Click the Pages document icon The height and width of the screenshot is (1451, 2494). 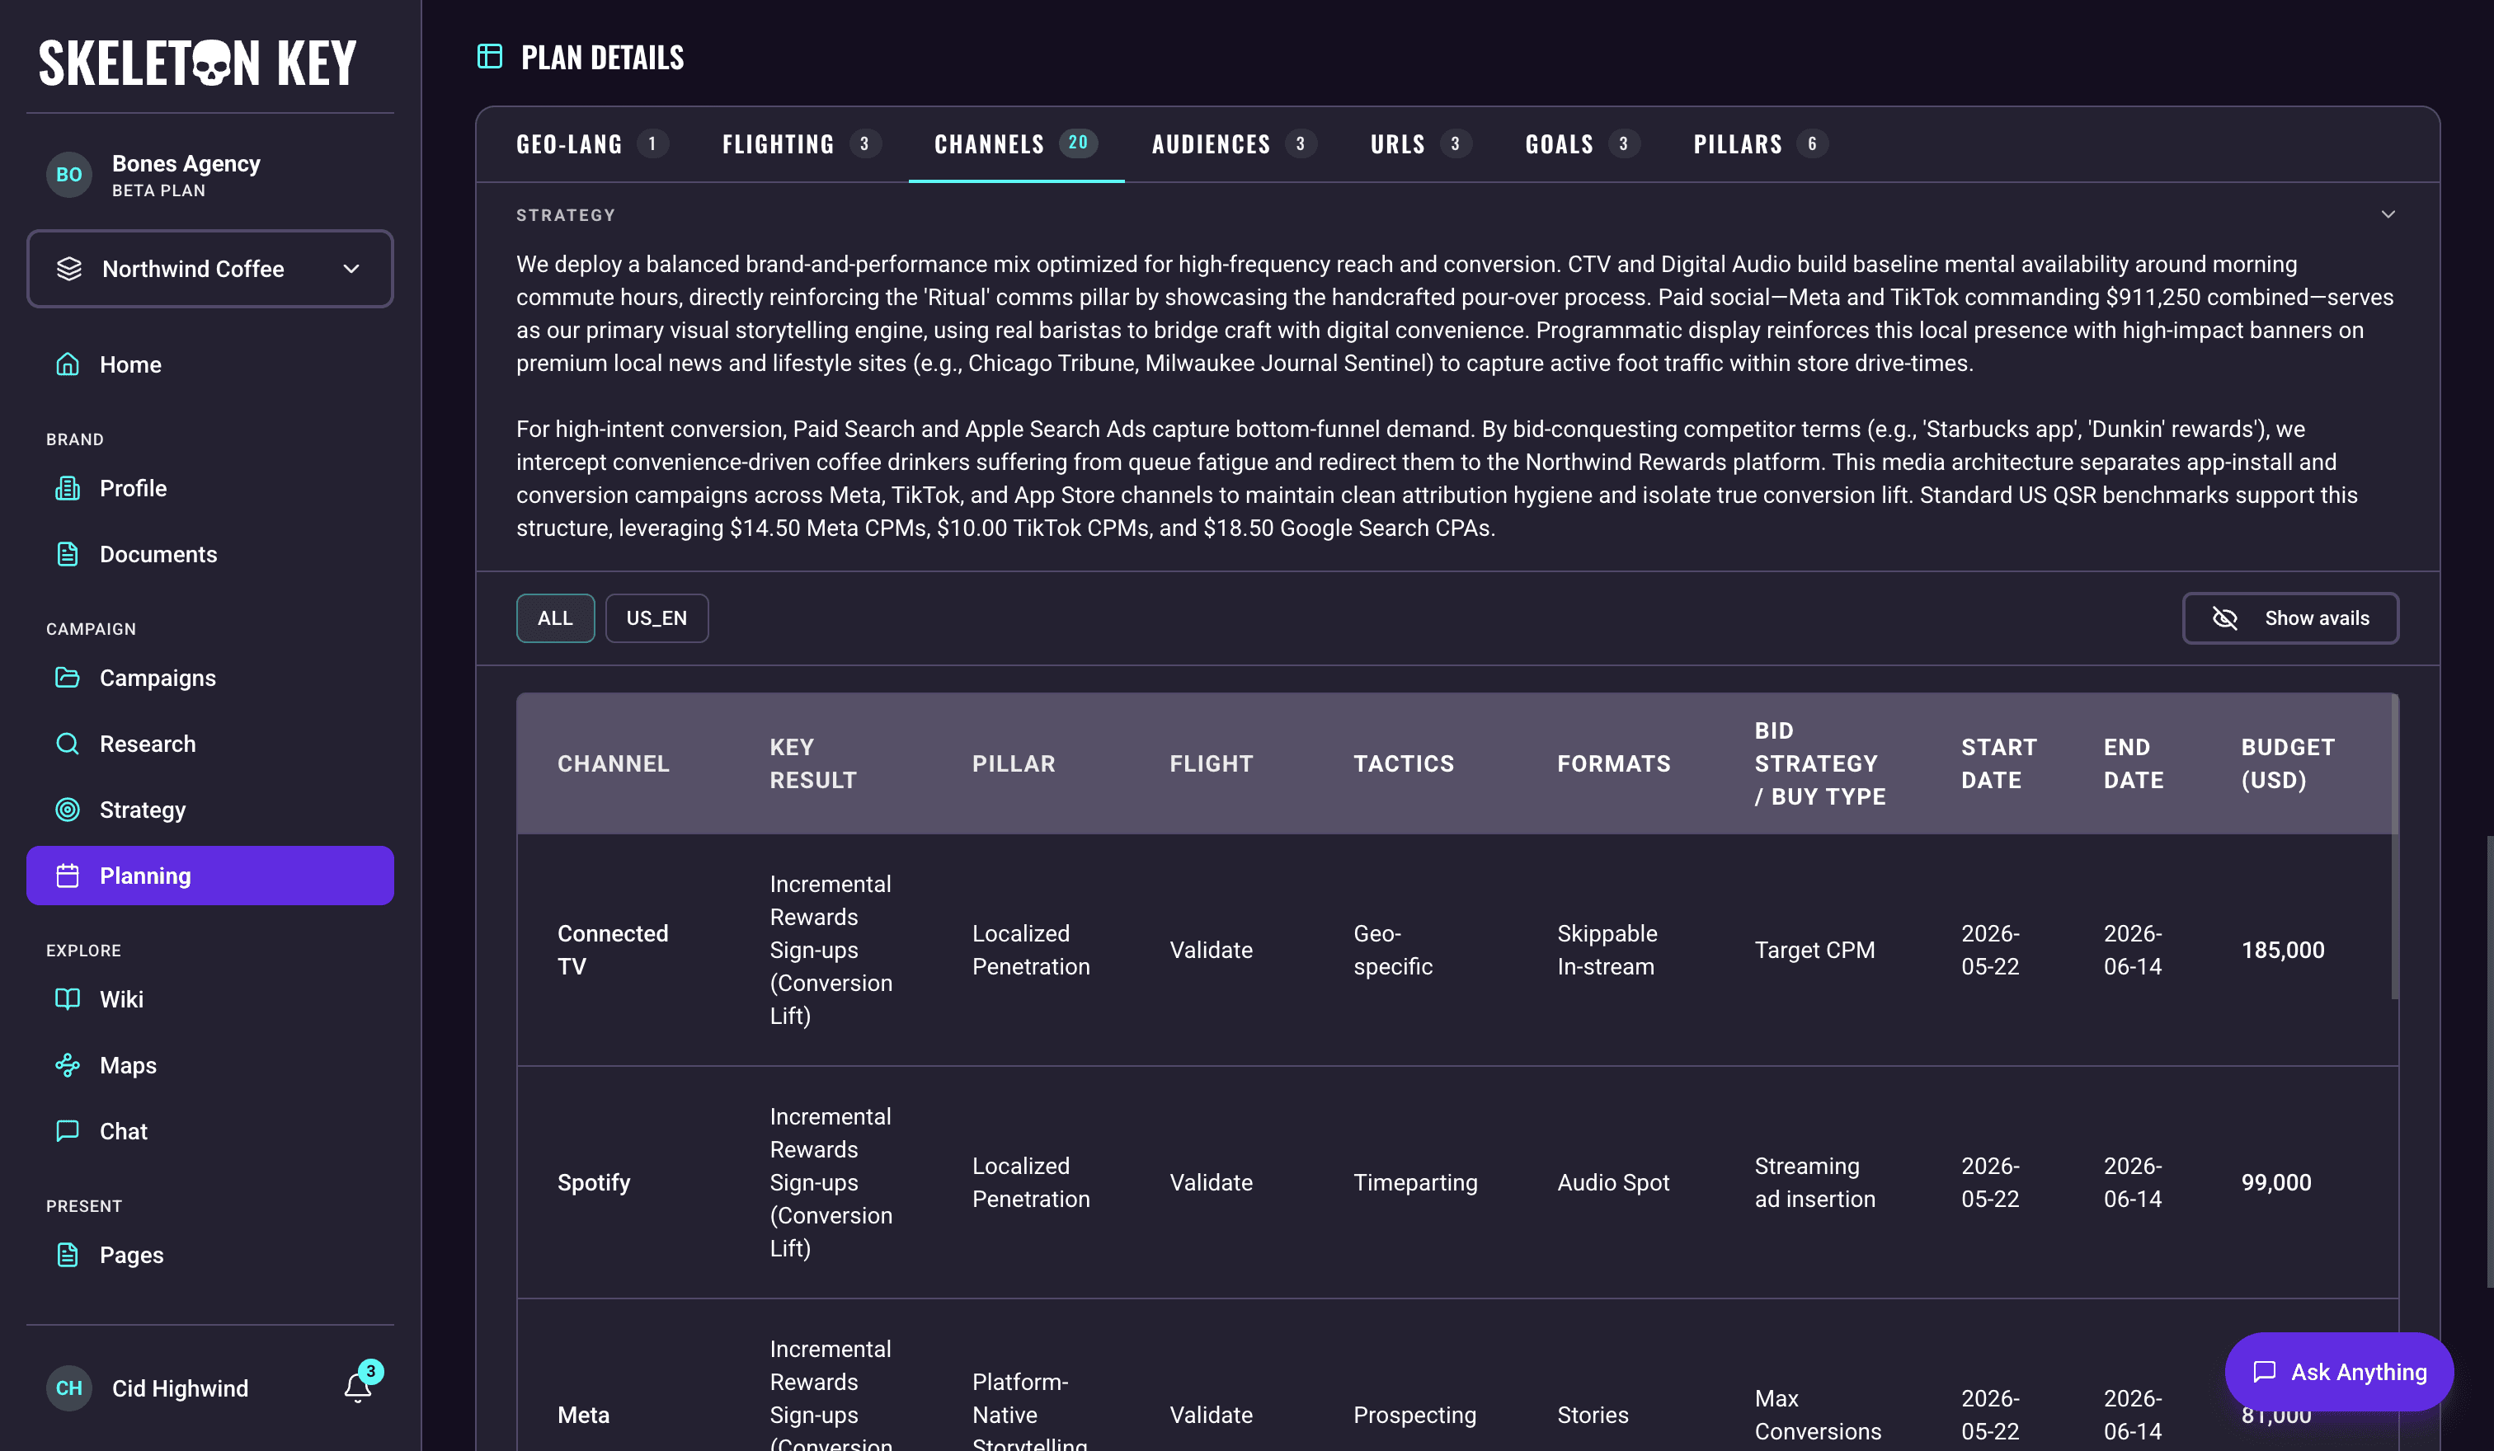pos(68,1255)
